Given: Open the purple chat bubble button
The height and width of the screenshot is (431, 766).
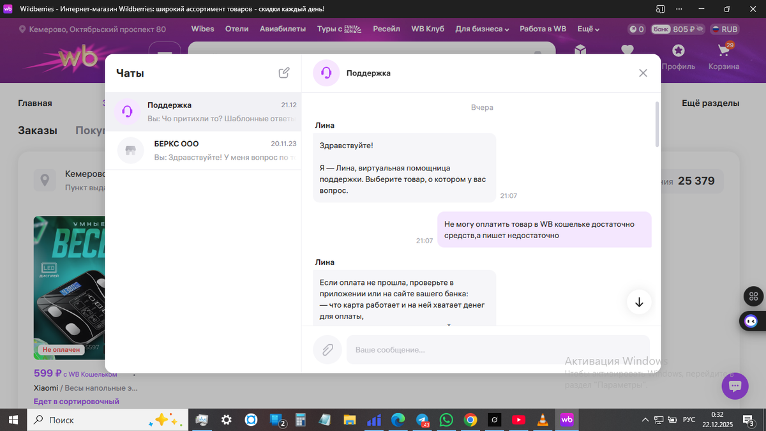Looking at the screenshot, I should tap(735, 386).
